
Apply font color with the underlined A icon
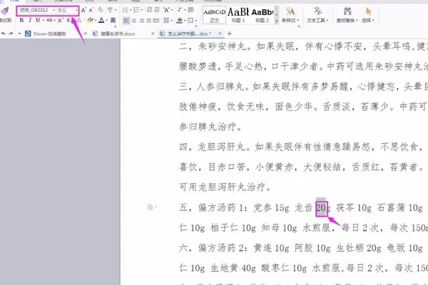pyautogui.click(x=101, y=20)
